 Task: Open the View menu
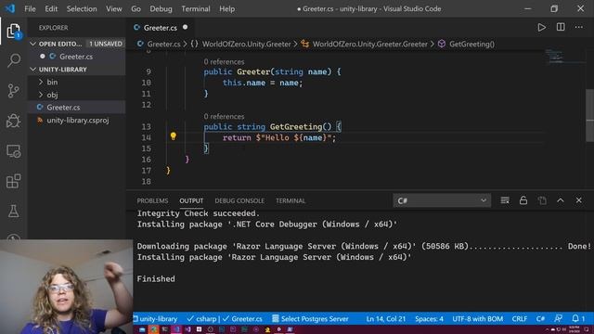pyautogui.click(x=114, y=8)
